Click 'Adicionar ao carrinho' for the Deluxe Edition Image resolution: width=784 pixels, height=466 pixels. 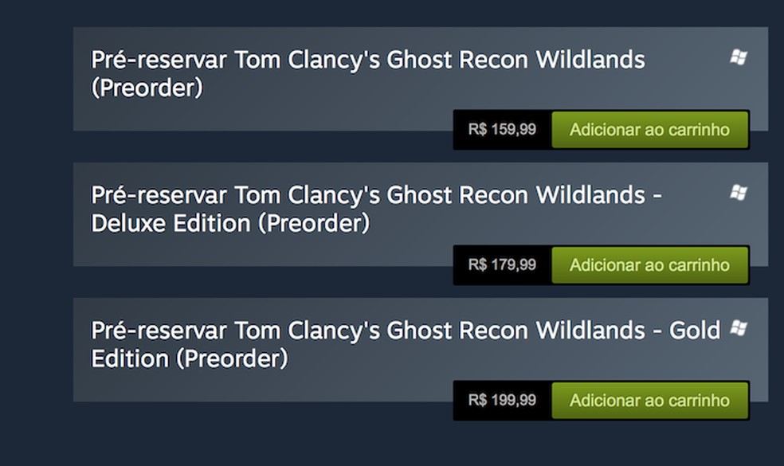point(650,264)
